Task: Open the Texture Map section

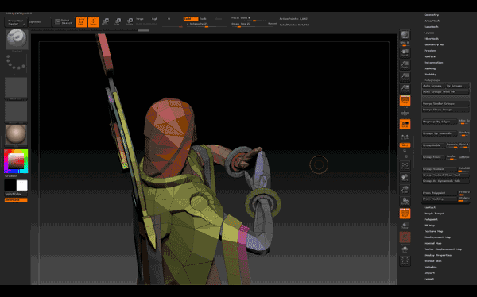Action: point(433,231)
